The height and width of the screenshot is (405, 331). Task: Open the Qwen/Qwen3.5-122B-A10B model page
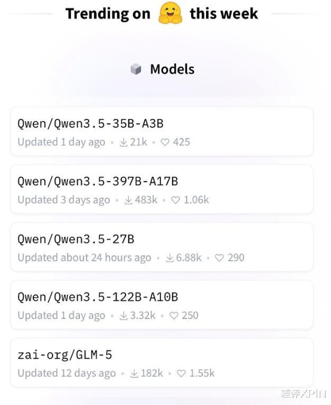click(97, 297)
